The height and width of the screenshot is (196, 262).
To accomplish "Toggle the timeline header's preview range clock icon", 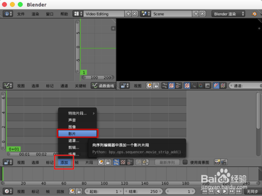I will coord(72,191).
